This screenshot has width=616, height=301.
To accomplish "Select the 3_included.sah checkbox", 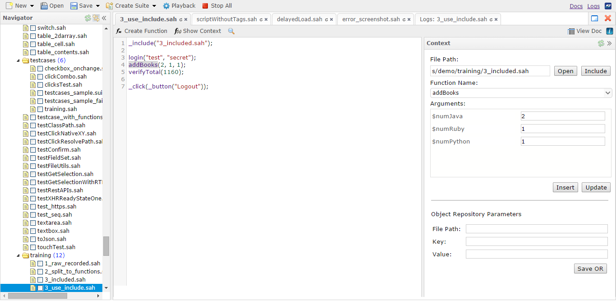I will (x=40, y=280).
